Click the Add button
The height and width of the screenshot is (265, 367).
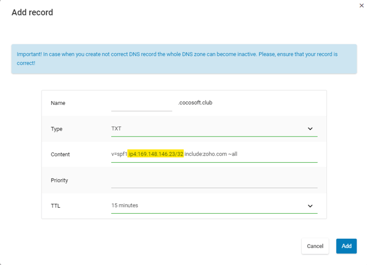pos(346,246)
